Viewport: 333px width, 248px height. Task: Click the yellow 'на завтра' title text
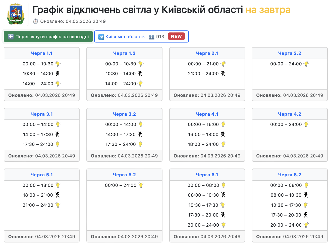(268, 10)
